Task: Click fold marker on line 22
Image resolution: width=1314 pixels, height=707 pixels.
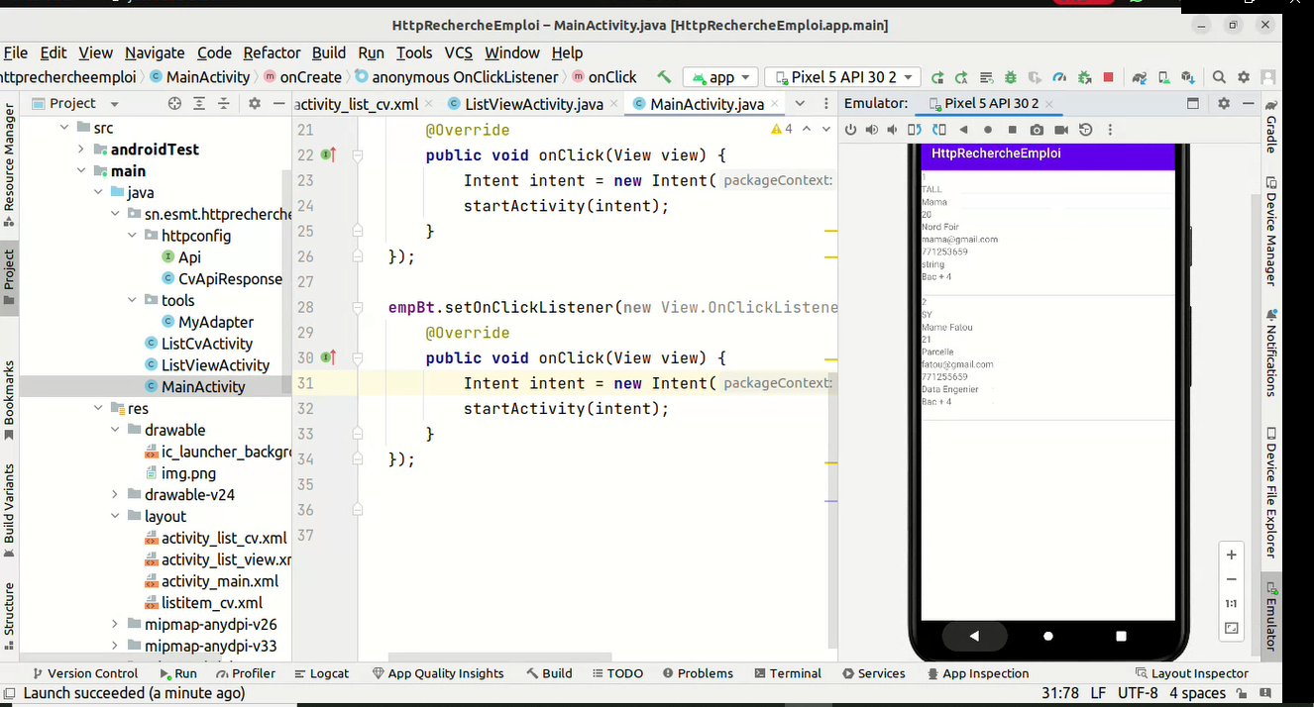Action: point(358,155)
